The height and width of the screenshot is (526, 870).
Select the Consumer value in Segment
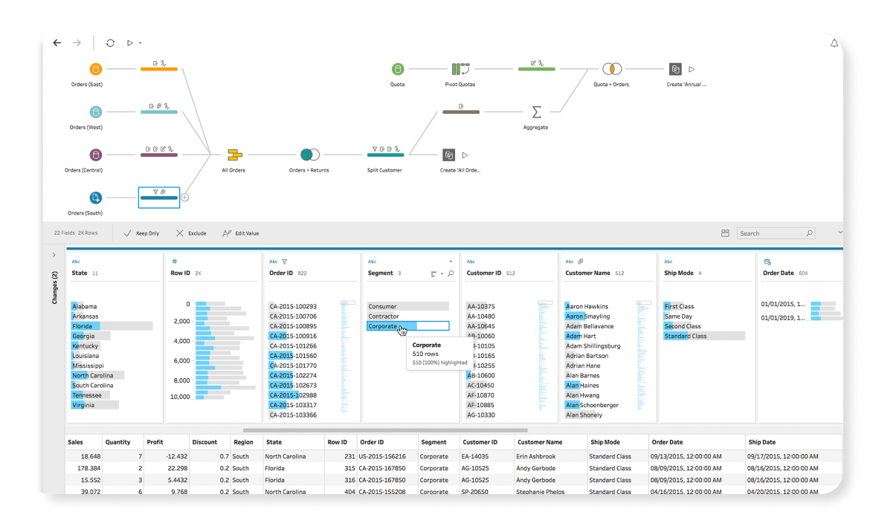coord(407,306)
